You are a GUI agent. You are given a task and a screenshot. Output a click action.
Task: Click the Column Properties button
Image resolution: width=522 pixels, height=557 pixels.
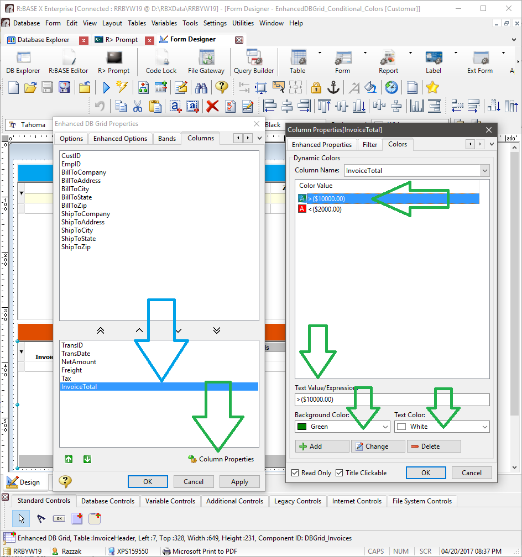tap(221, 459)
